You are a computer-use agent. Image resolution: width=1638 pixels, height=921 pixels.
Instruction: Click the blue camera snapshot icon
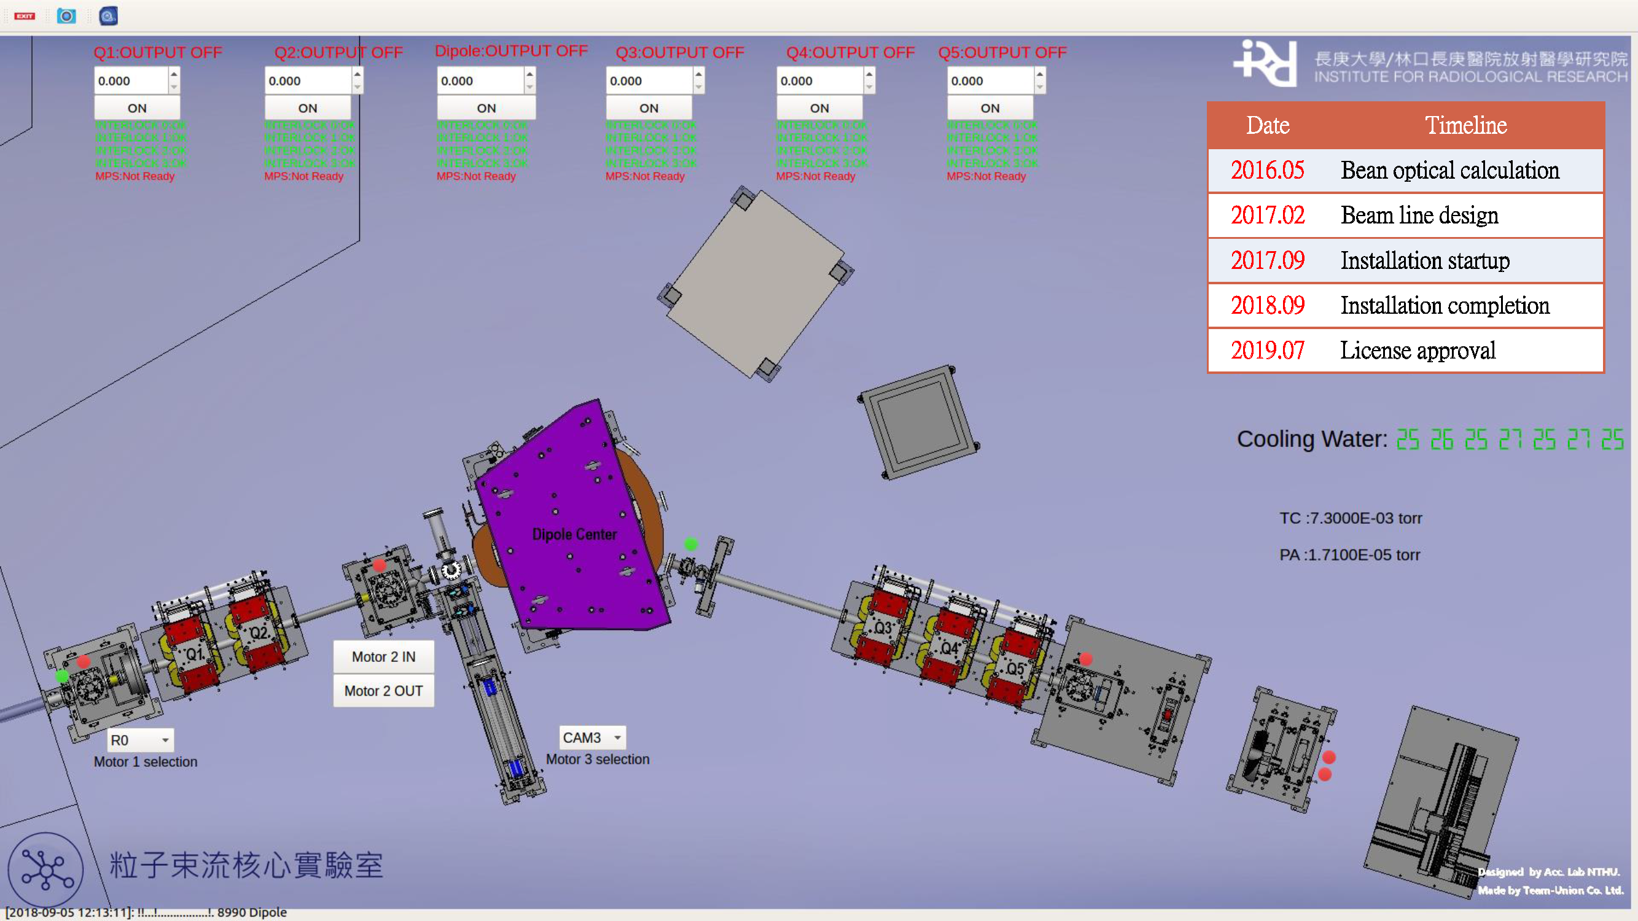pyautogui.click(x=66, y=16)
